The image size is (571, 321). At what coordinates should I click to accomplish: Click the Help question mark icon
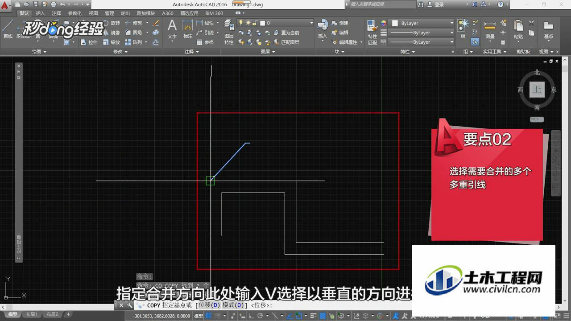[x=501, y=4]
